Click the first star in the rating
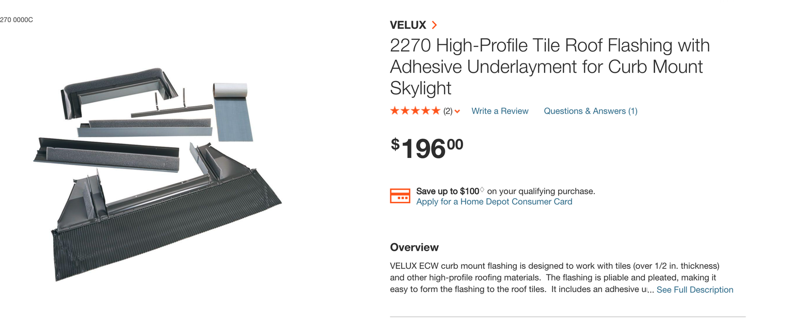Viewport: 793px width, 322px height. pos(395,110)
